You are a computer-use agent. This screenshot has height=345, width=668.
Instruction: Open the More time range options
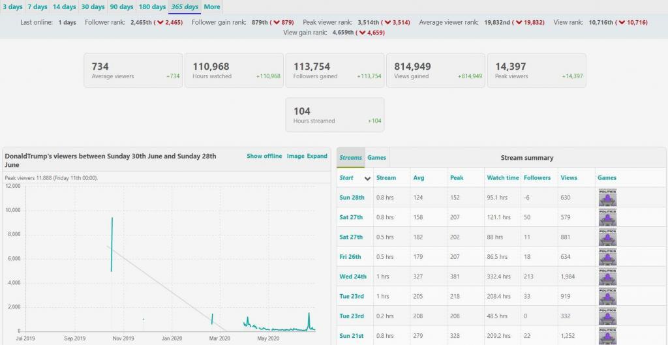point(212,7)
